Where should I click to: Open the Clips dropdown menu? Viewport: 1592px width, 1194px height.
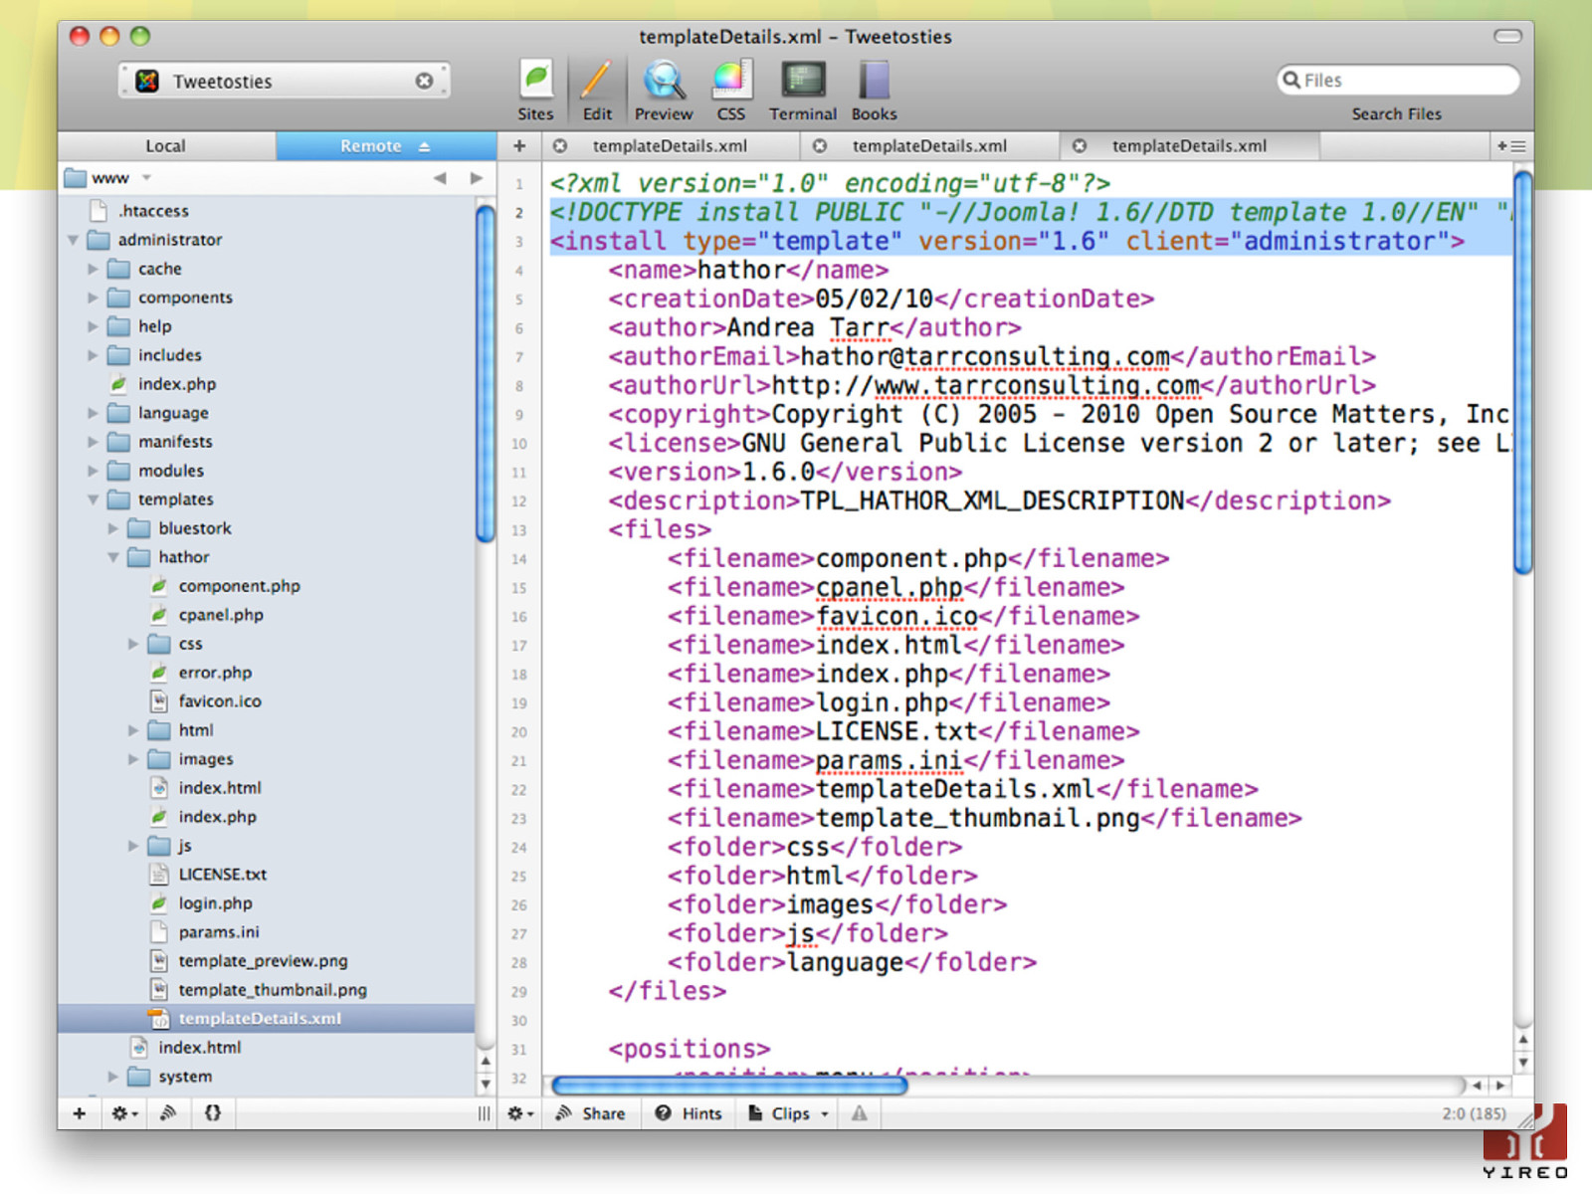(789, 1113)
